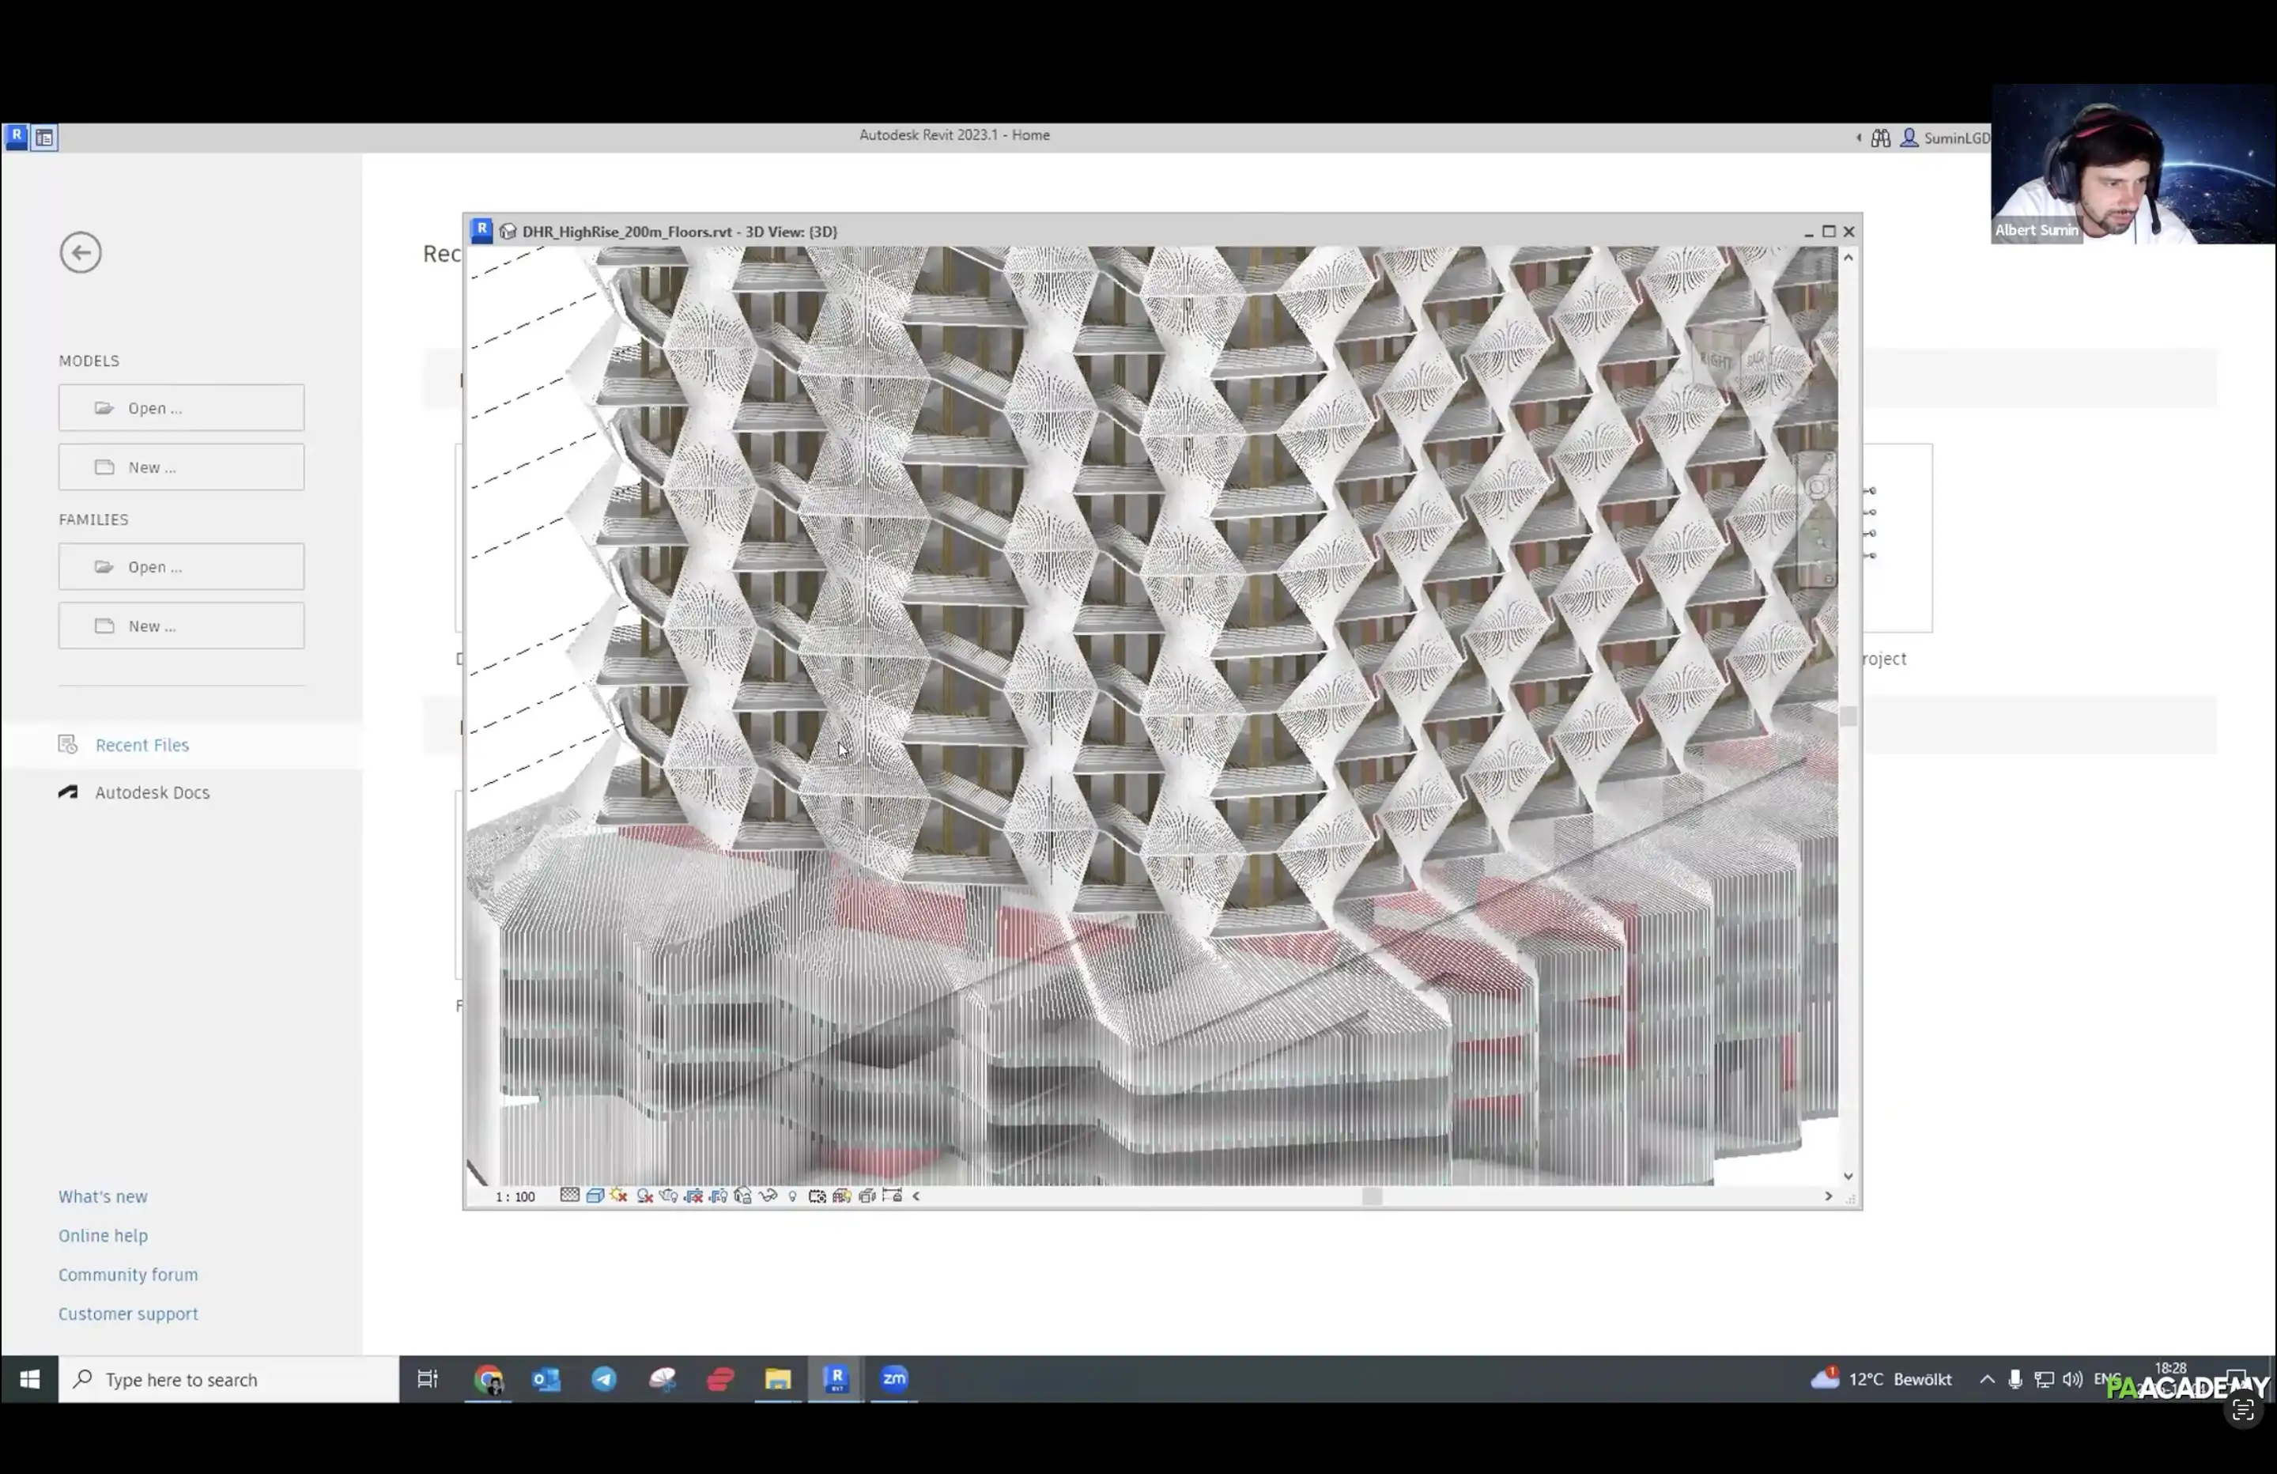Open the SuminLGD user account menu

coord(1955,138)
